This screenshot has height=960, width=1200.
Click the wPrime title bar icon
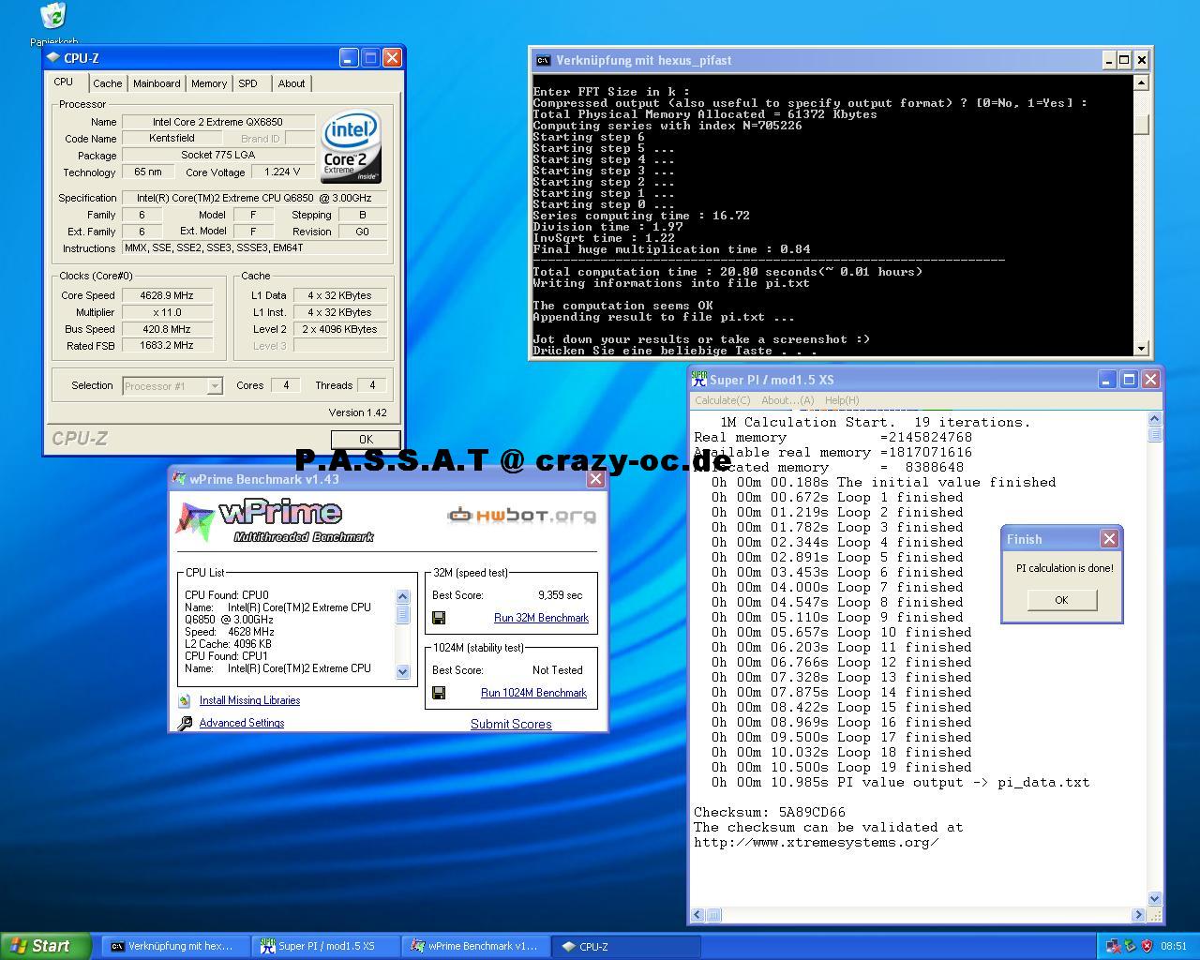point(179,479)
